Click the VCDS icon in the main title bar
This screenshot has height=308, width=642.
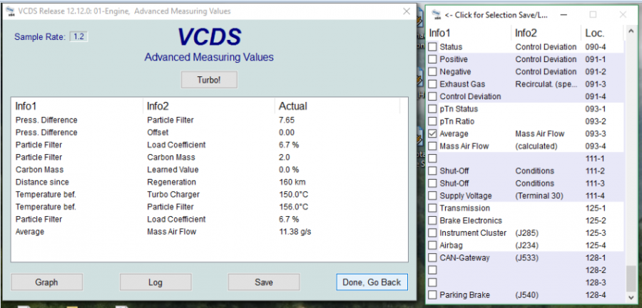10,11
